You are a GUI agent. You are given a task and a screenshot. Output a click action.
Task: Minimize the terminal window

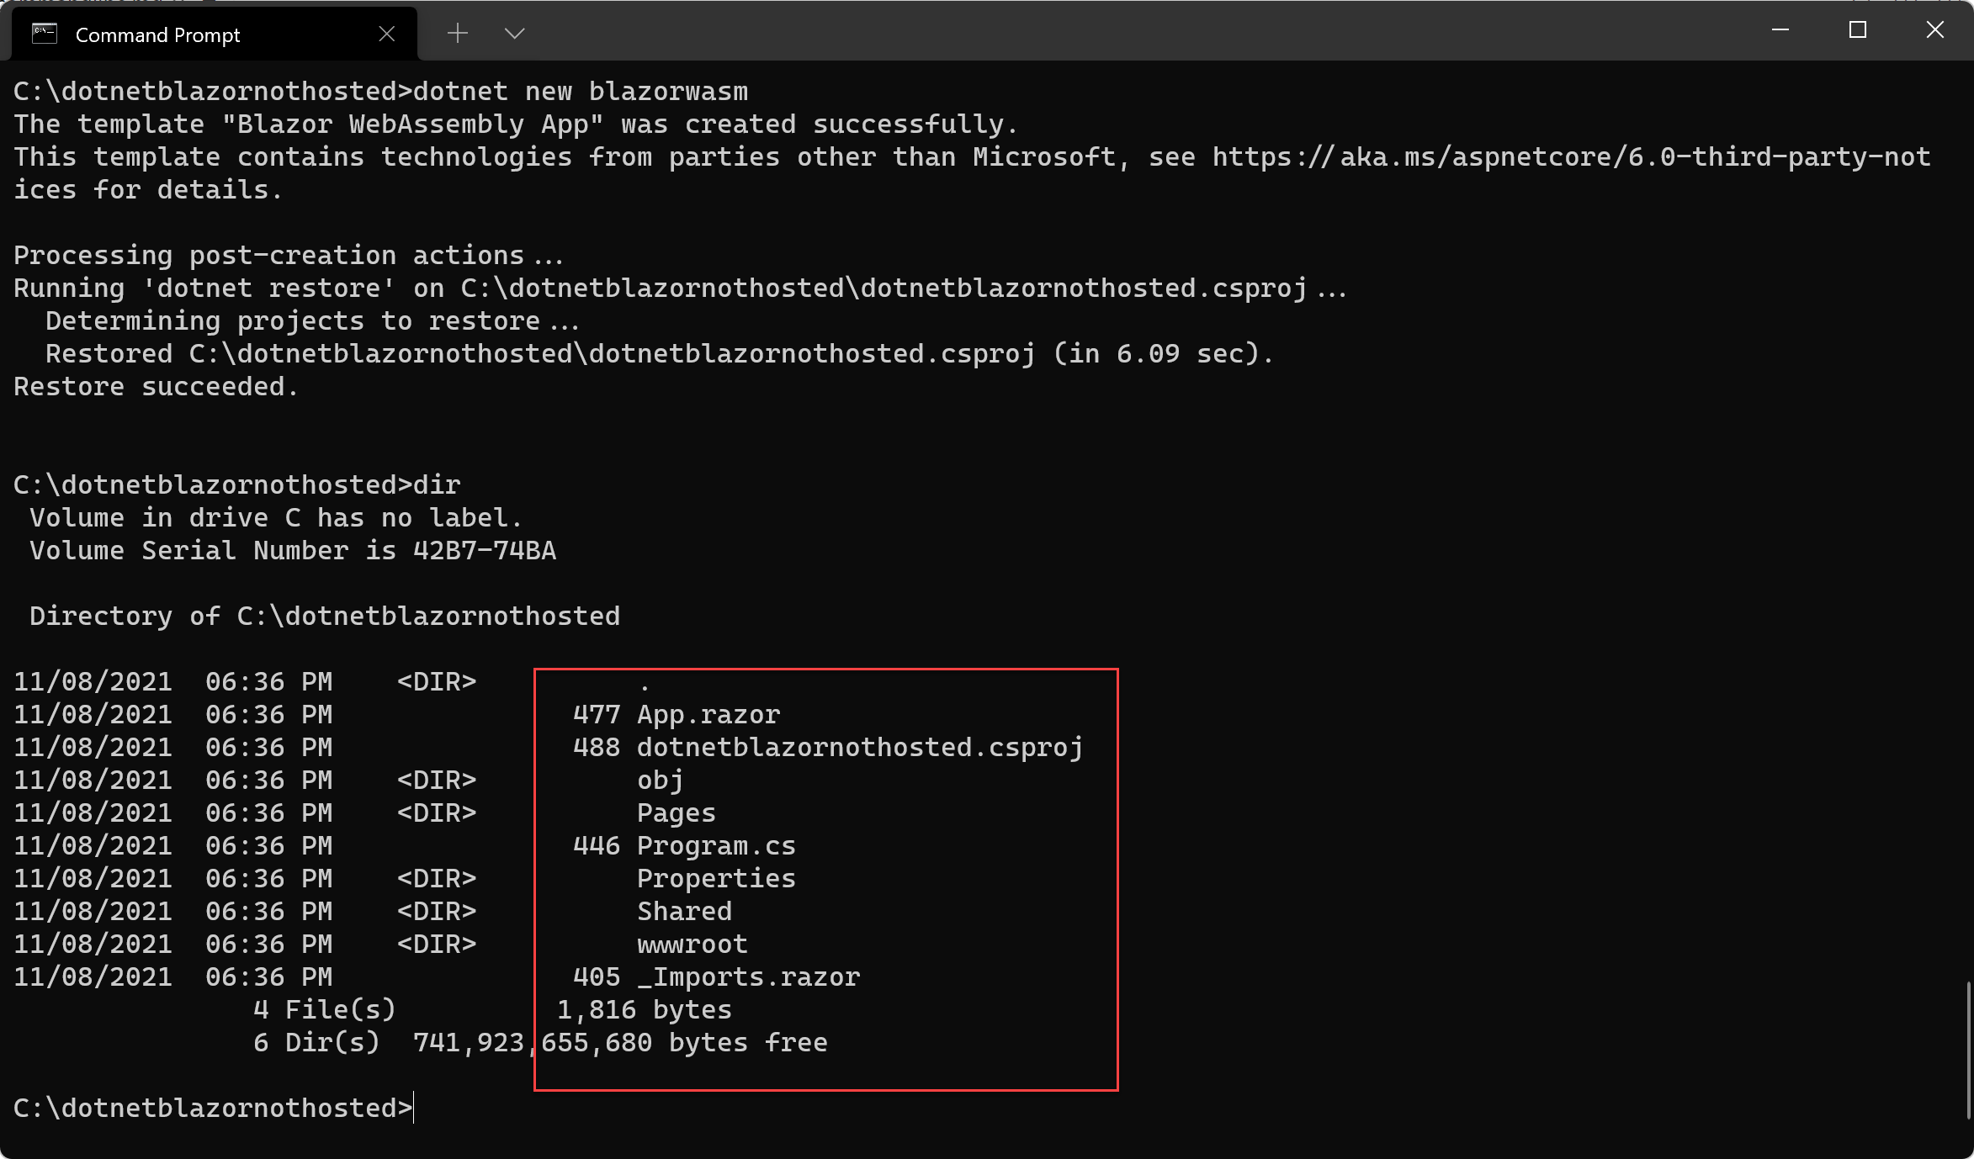pos(1780,30)
